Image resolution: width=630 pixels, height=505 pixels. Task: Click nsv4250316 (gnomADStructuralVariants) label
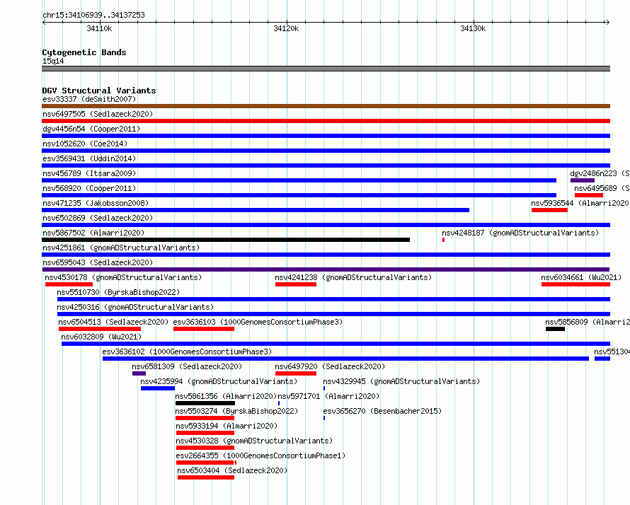click(135, 307)
